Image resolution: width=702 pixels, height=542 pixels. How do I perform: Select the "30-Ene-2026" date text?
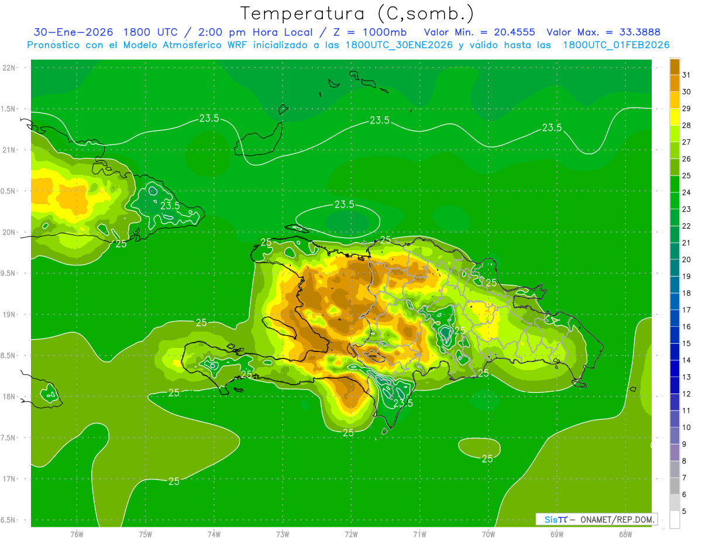coord(72,32)
